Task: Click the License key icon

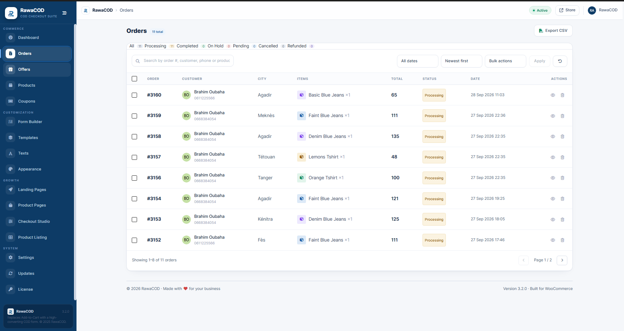Action: 11,289
